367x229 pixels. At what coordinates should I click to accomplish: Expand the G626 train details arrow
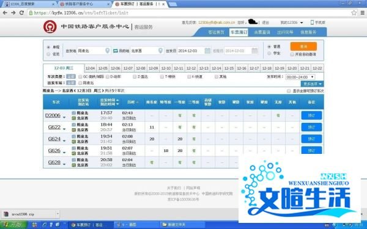pyautogui.click(x=64, y=153)
